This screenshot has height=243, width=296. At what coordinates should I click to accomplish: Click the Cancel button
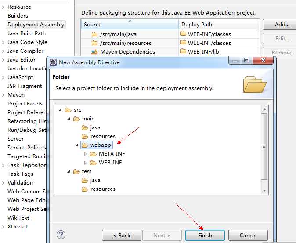[x=248, y=235]
